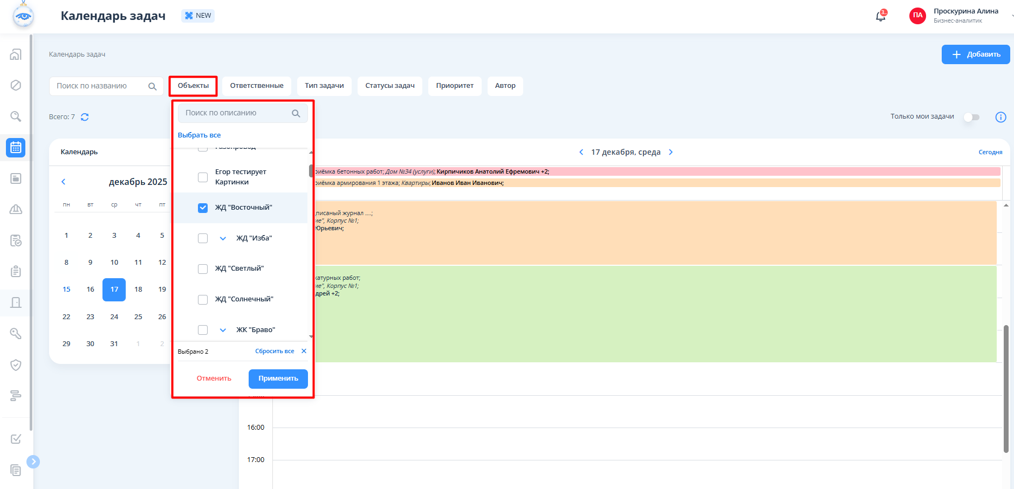Click the Применить button

point(278,378)
